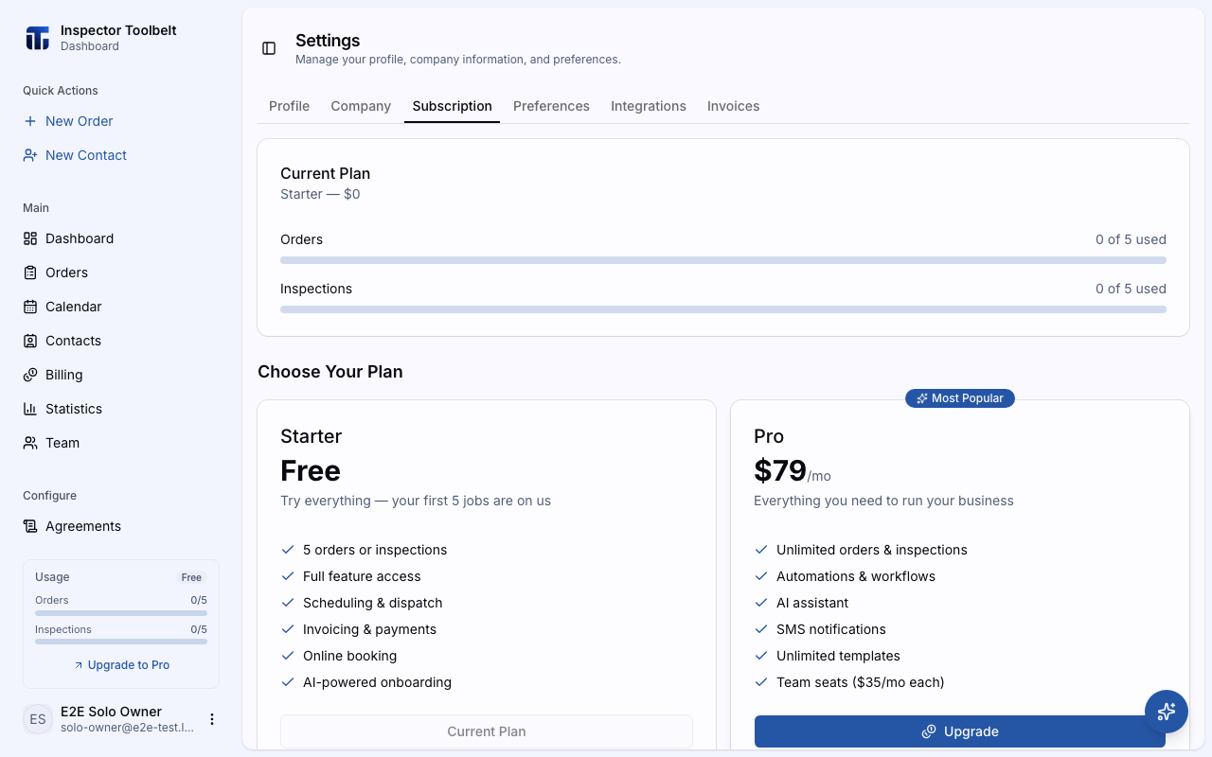Click the 'Choose Your Plan' heading

330,372
